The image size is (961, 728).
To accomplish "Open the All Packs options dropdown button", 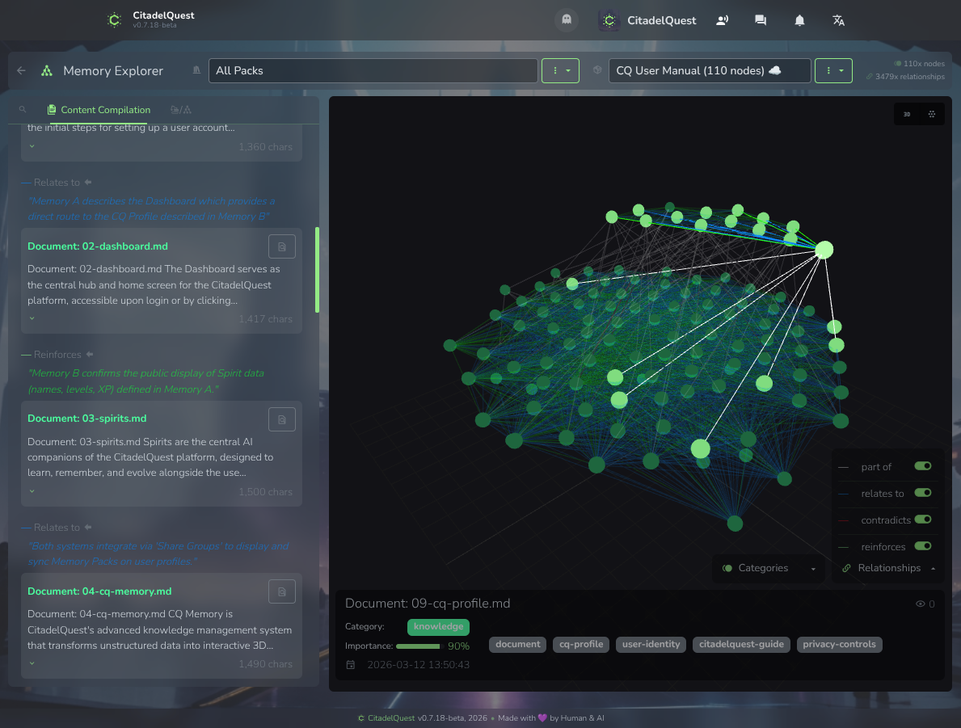I will click(560, 70).
